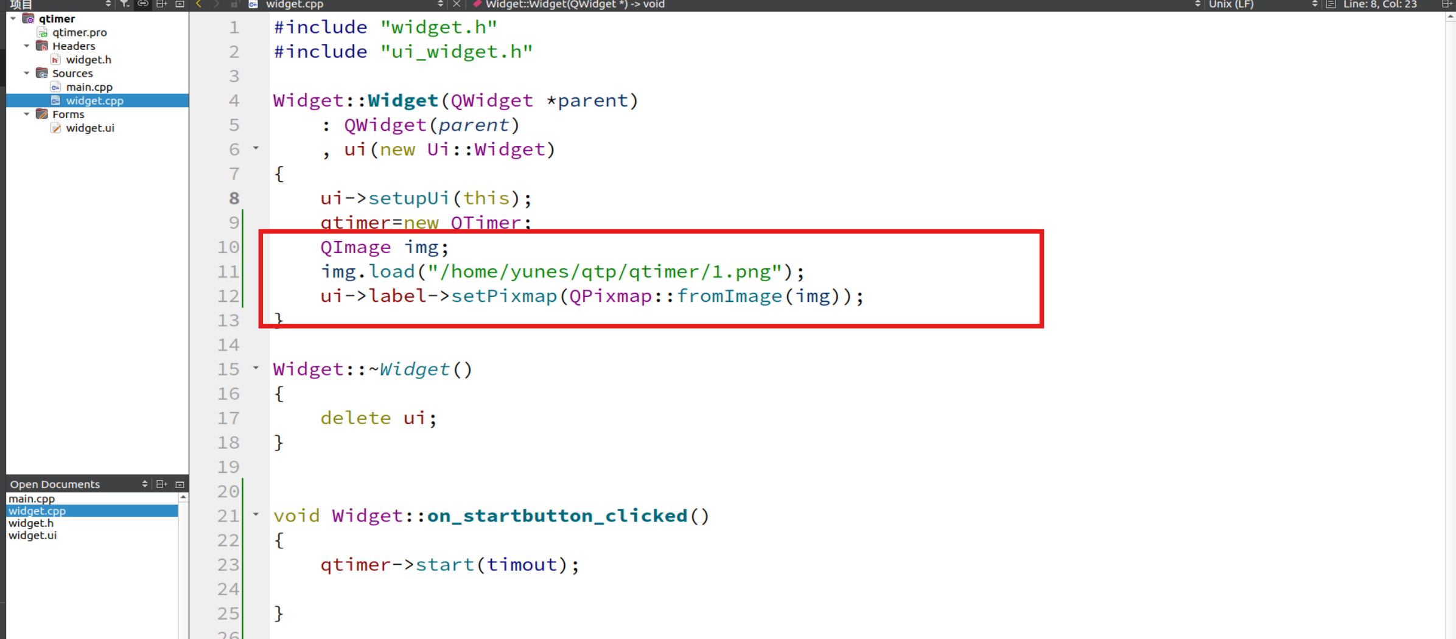This screenshot has height=639, width=1456.
Task: Split the Open Documents panel
Action: coord(161,484)
